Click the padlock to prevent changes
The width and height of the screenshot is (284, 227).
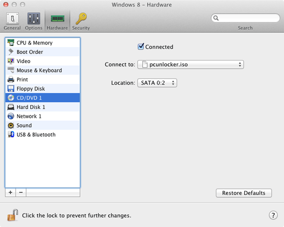pos(13,215)
